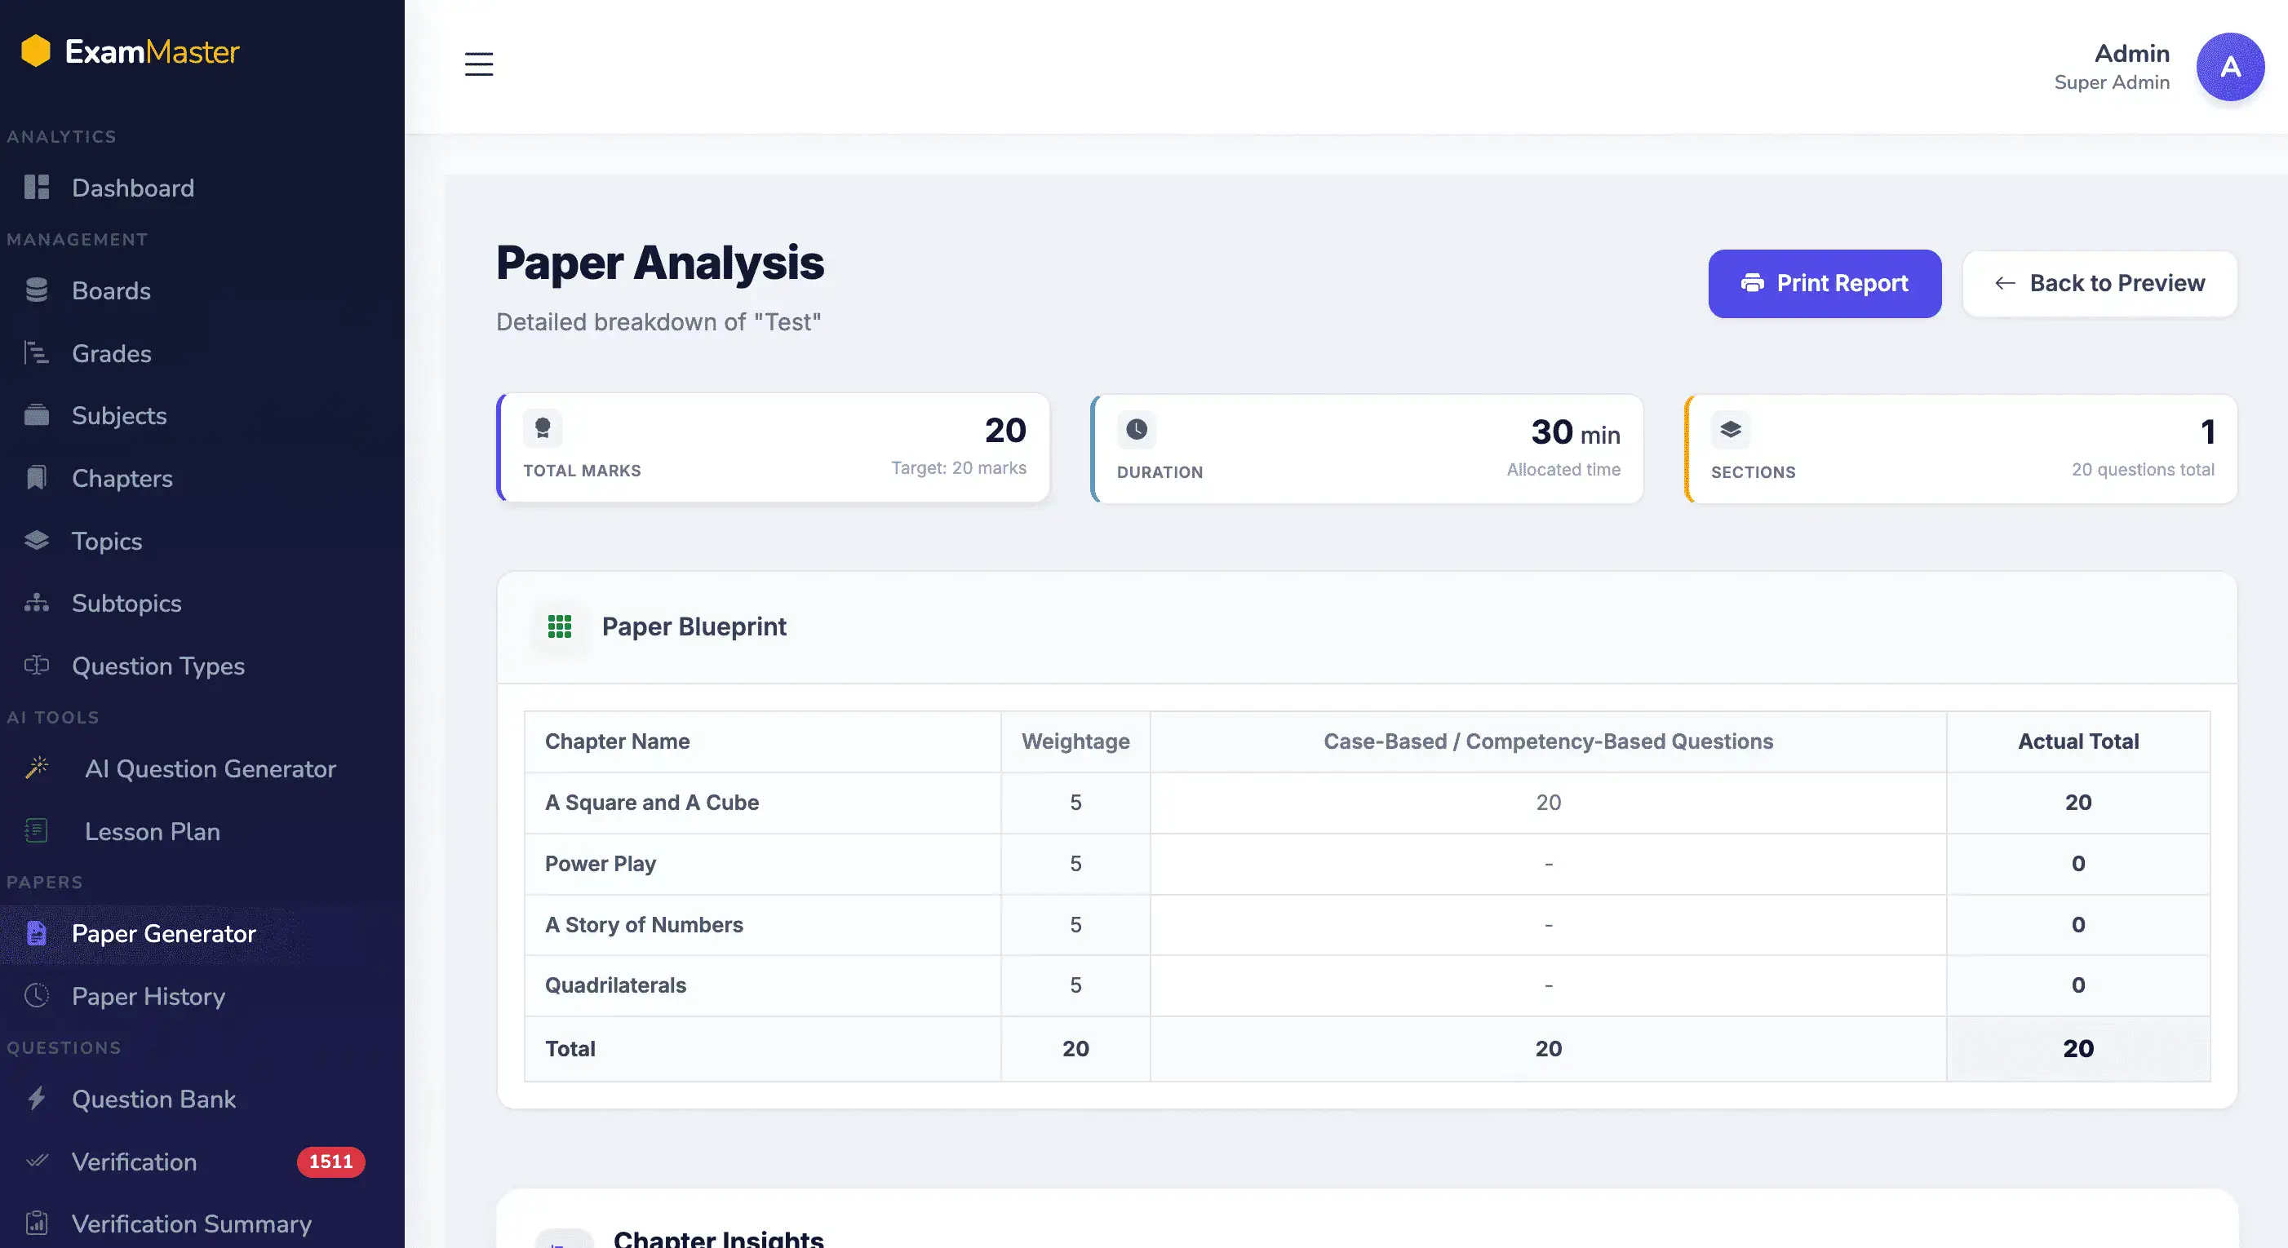The image size is (2288, 1248).
Task: Click the Subjects briefcase icon
Action: 37,415
